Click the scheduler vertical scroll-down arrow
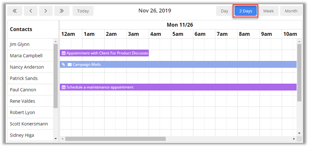This screenshot has width=309, height=147. (x=299, y=133)
